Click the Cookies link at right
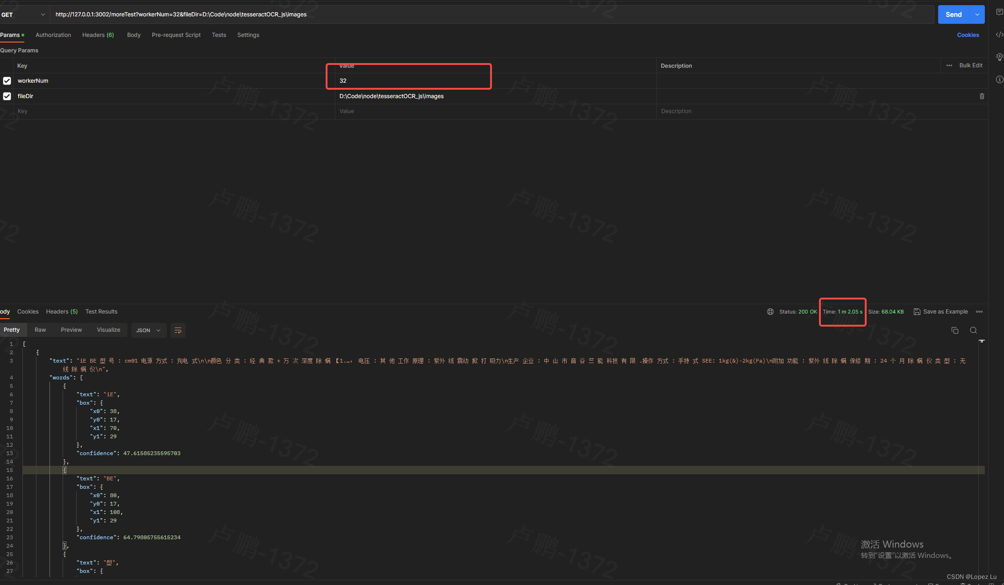Viewport: 1004px width, 585px height. (968, 35)
